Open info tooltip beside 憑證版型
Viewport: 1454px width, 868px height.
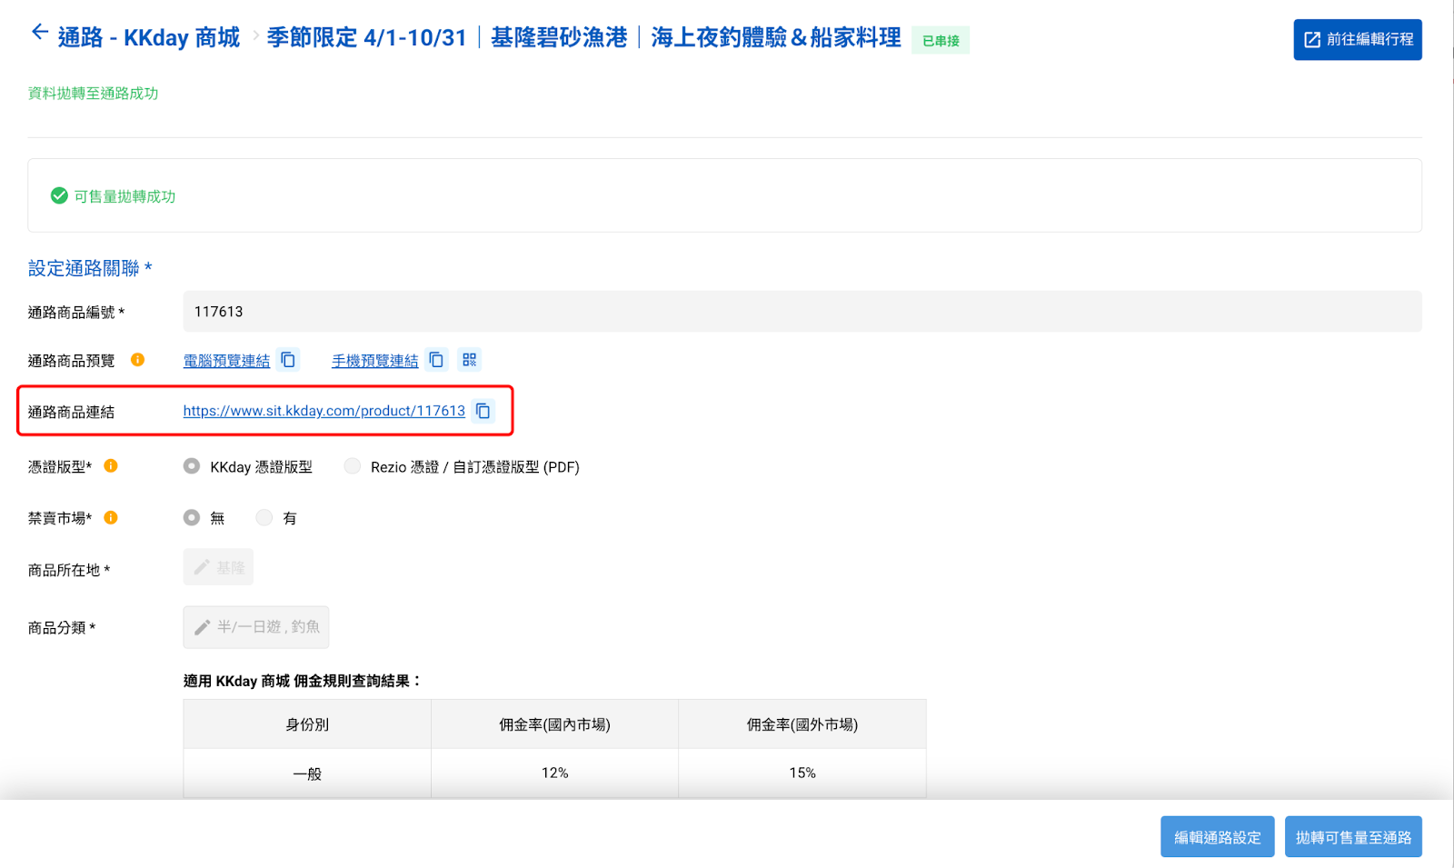coord(111,466)
